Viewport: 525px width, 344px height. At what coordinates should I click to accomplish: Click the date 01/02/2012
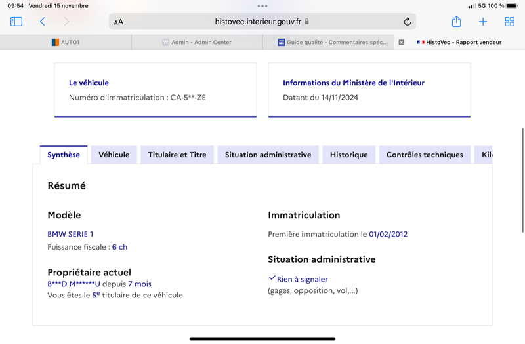pos(388,234)
